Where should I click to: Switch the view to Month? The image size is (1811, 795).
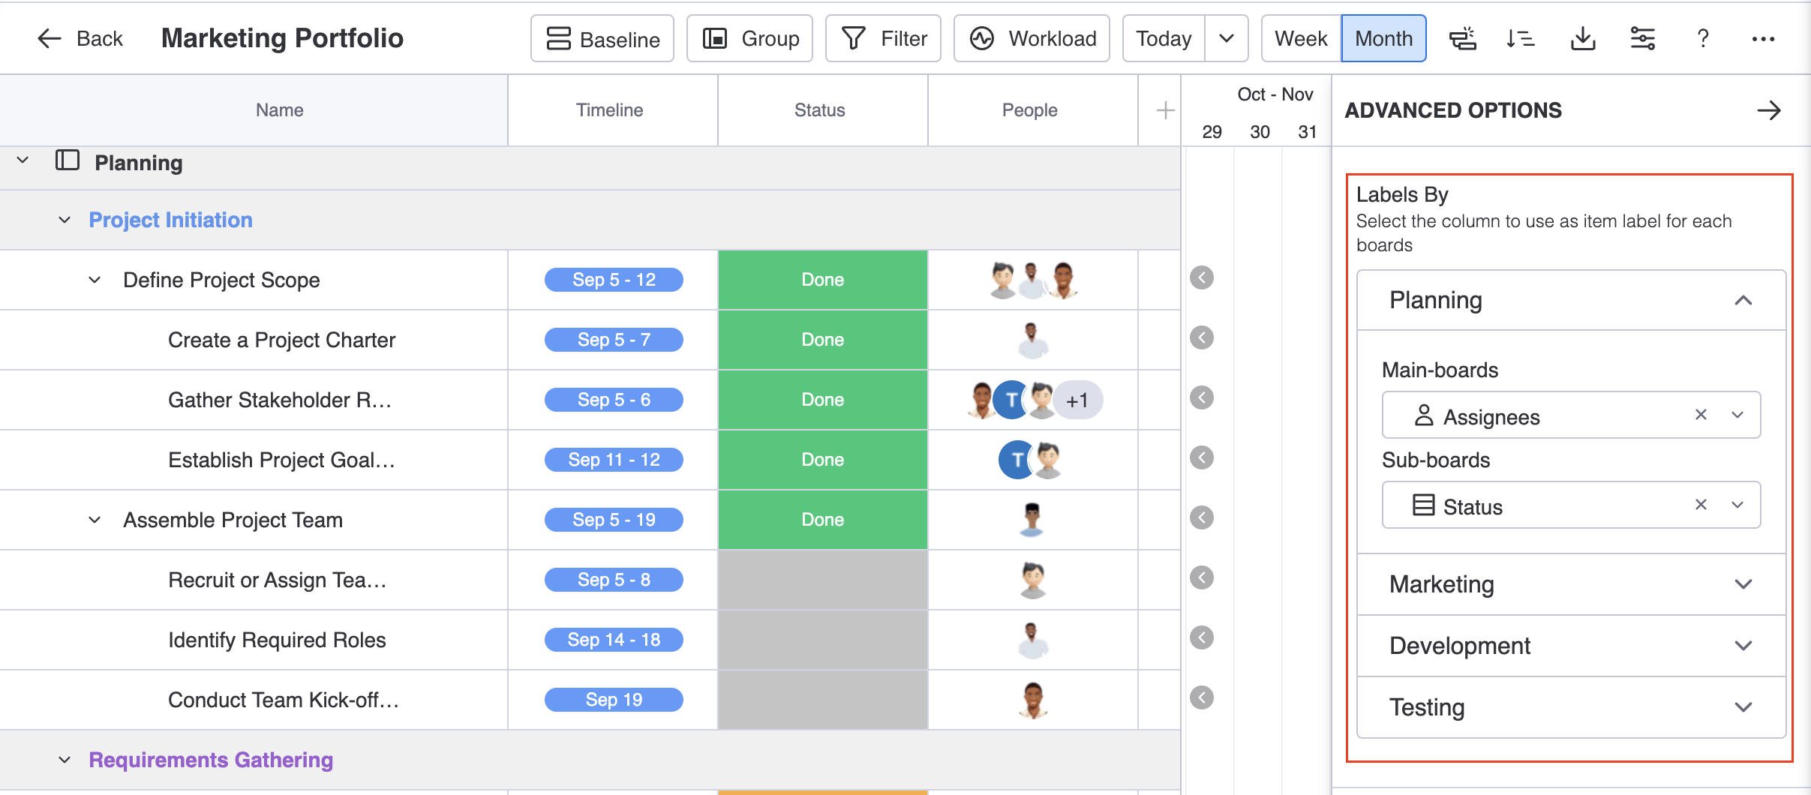[1383, 38]
